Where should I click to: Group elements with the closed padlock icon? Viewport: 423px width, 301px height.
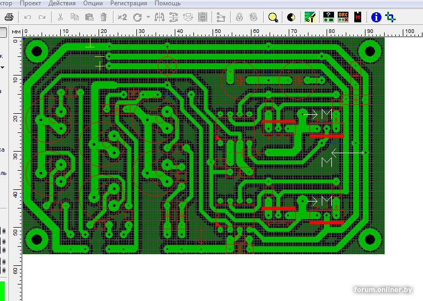239,17
